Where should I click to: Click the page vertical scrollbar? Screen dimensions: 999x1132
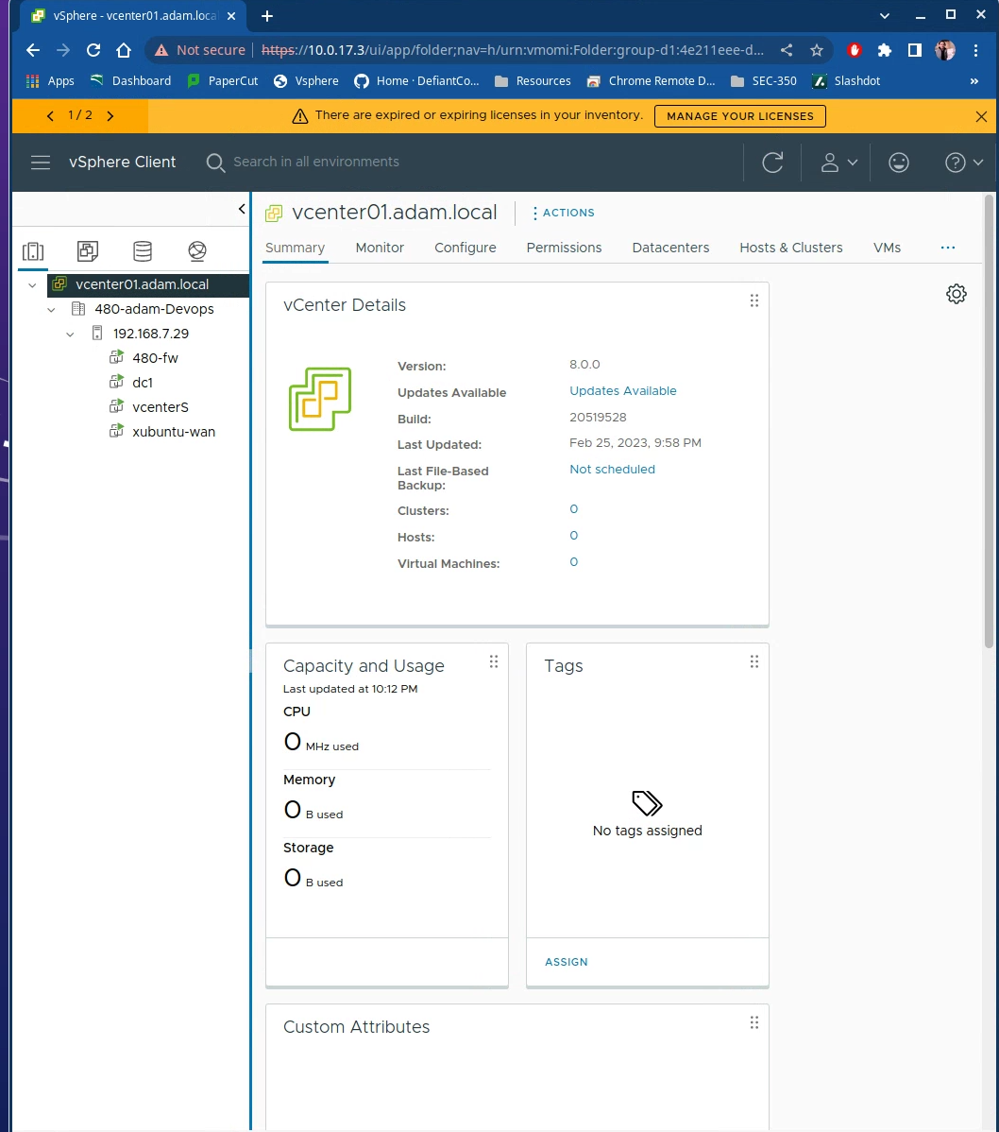click(x=989, y=420)
